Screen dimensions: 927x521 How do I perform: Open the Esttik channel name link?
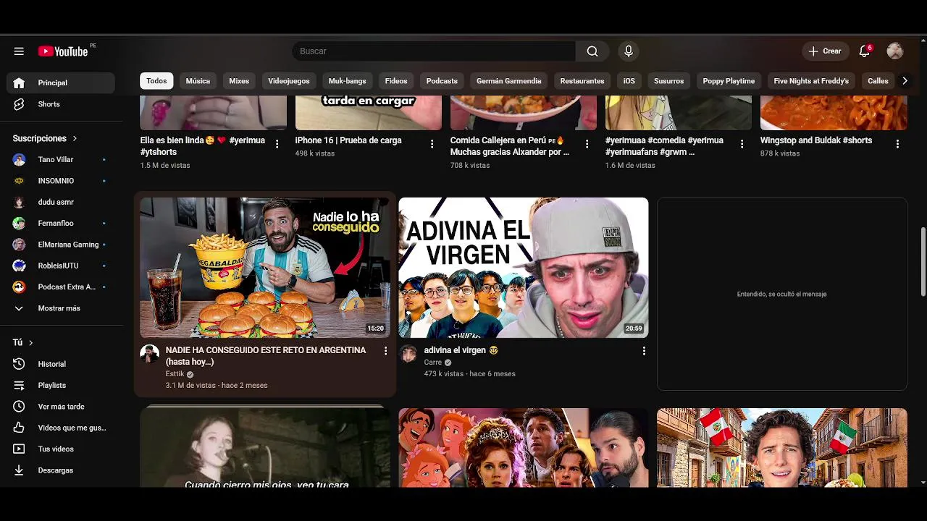(x=175, y=374)
